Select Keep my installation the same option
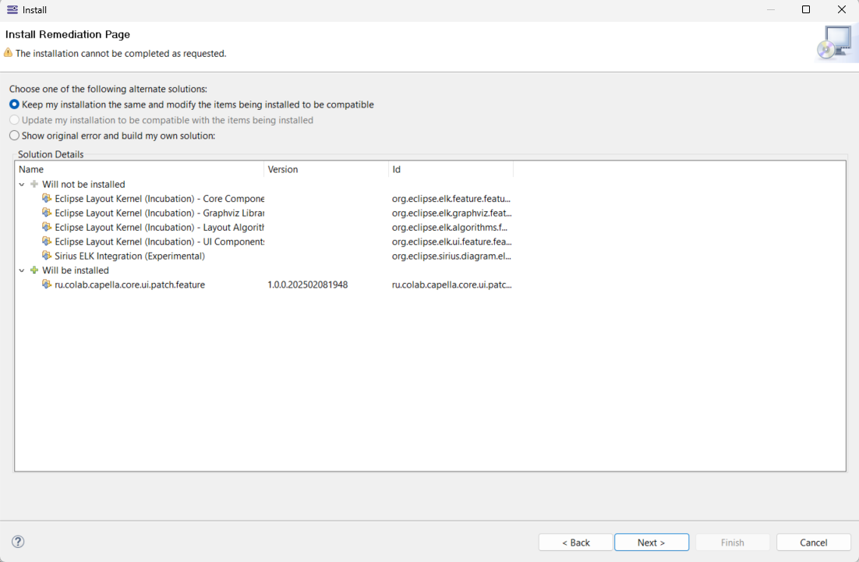 (x=14, y=104)
